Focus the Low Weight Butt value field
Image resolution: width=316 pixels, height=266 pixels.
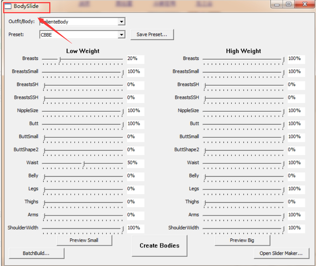pos(135,125)
